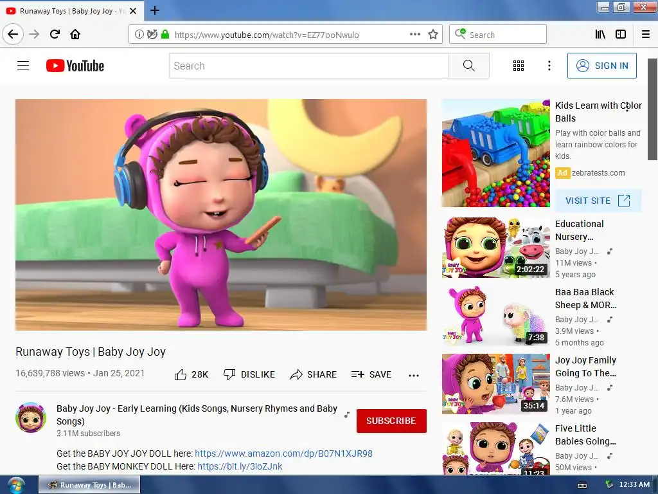Open Baa Baa Black Sheep thumbnail
This screenshot has height=494, width=658.
(x=495, y=315)
